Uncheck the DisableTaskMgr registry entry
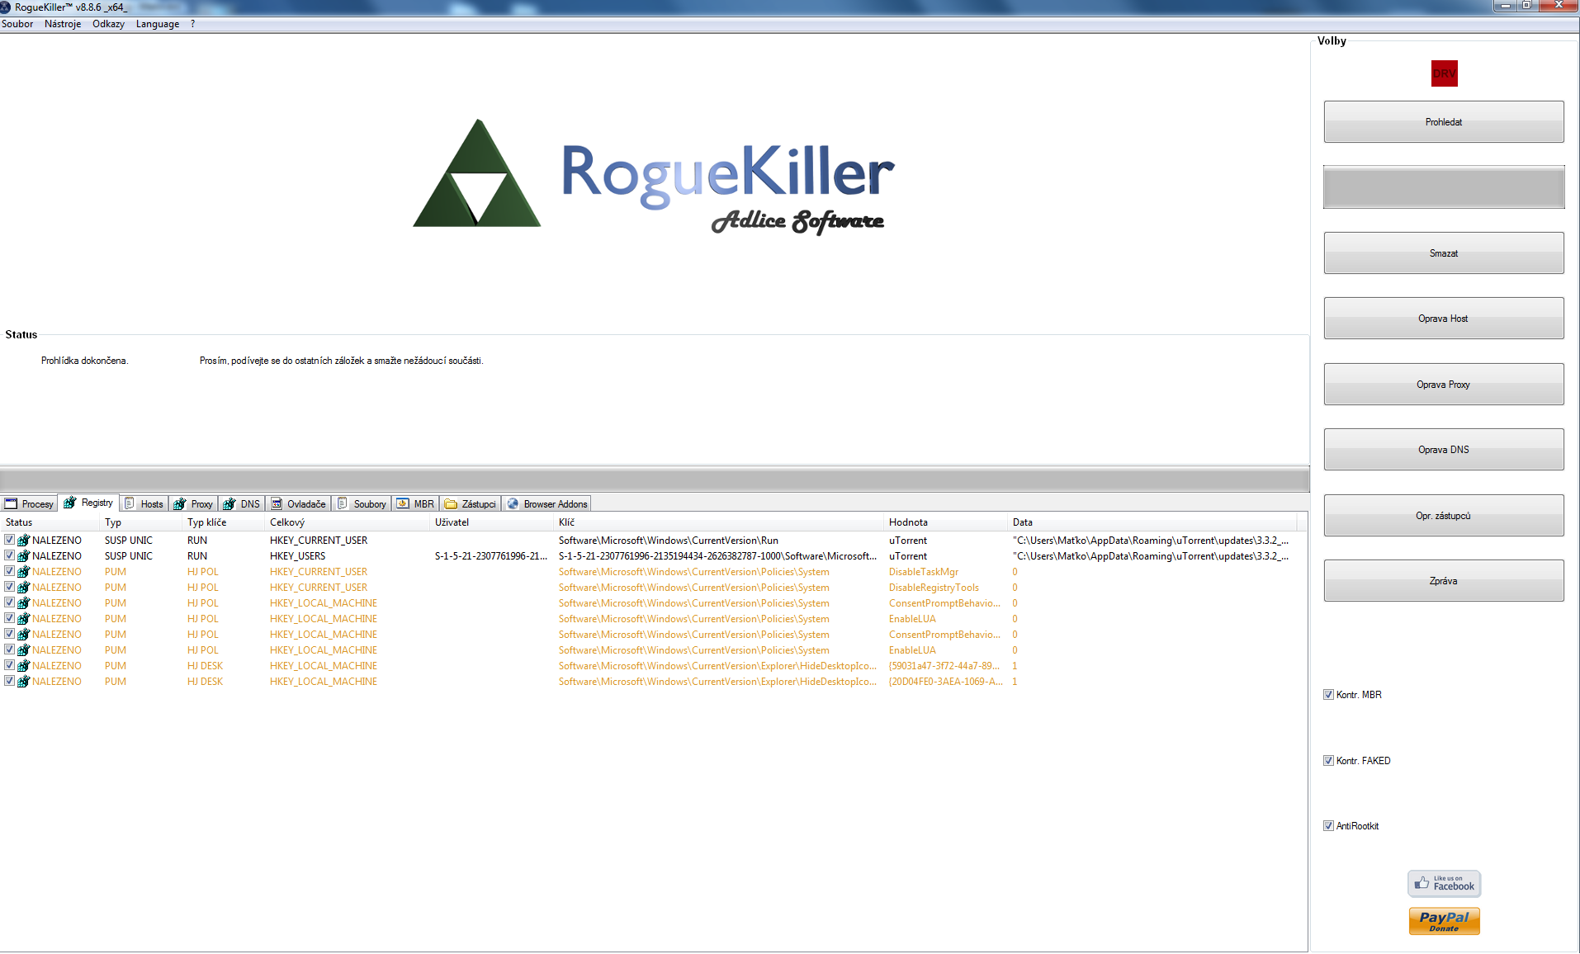 pos(9,571)
